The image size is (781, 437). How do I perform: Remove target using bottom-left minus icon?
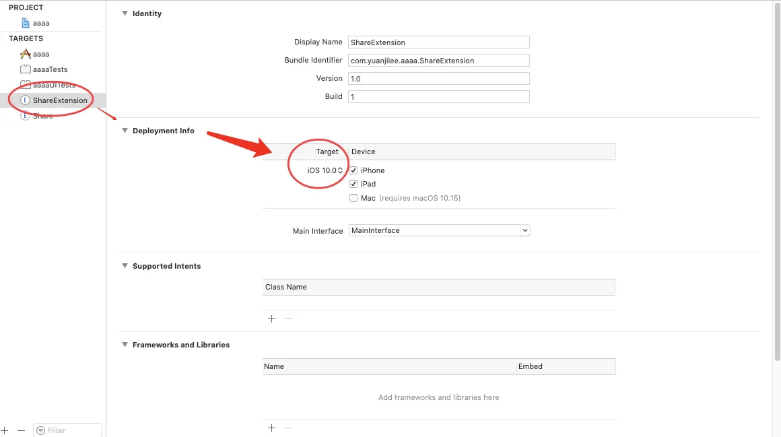[x=21, y=430]
